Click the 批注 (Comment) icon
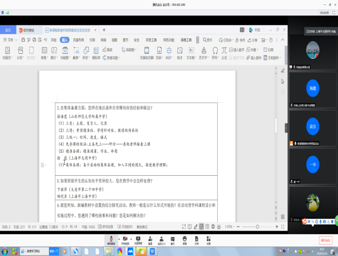This screenshot has height=256, width=338. click(179, 51)
